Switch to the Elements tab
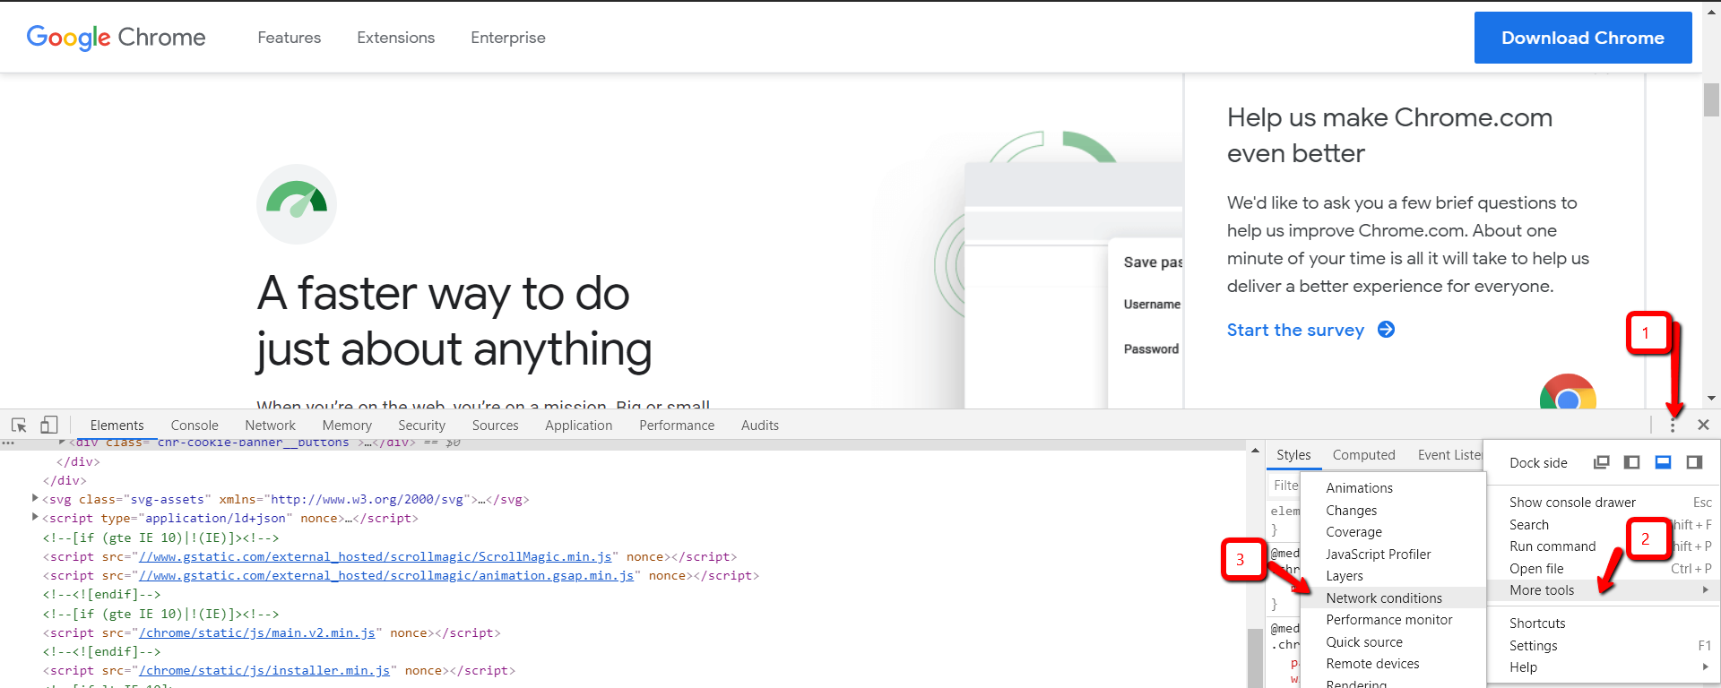Screen dimensions: 1721x688 click(117, 426)
